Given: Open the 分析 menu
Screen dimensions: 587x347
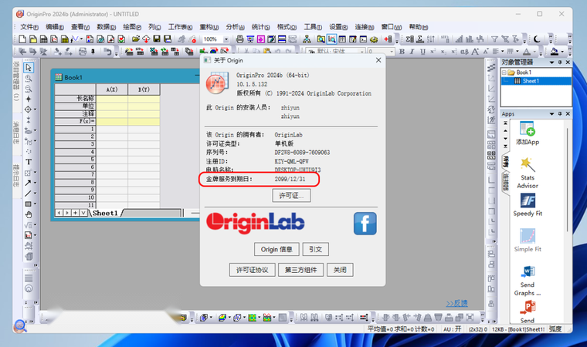Looking at the screenshot, I should [235, 27].
